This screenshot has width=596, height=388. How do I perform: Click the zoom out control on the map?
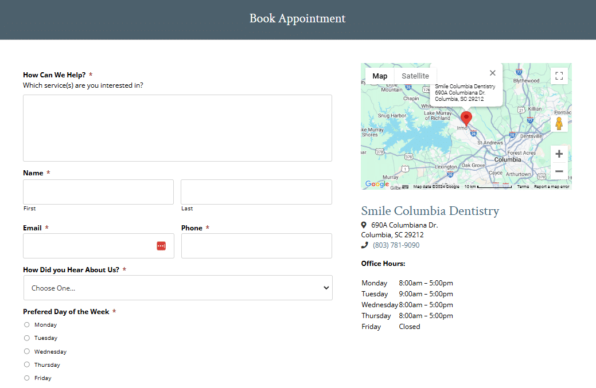559,171
